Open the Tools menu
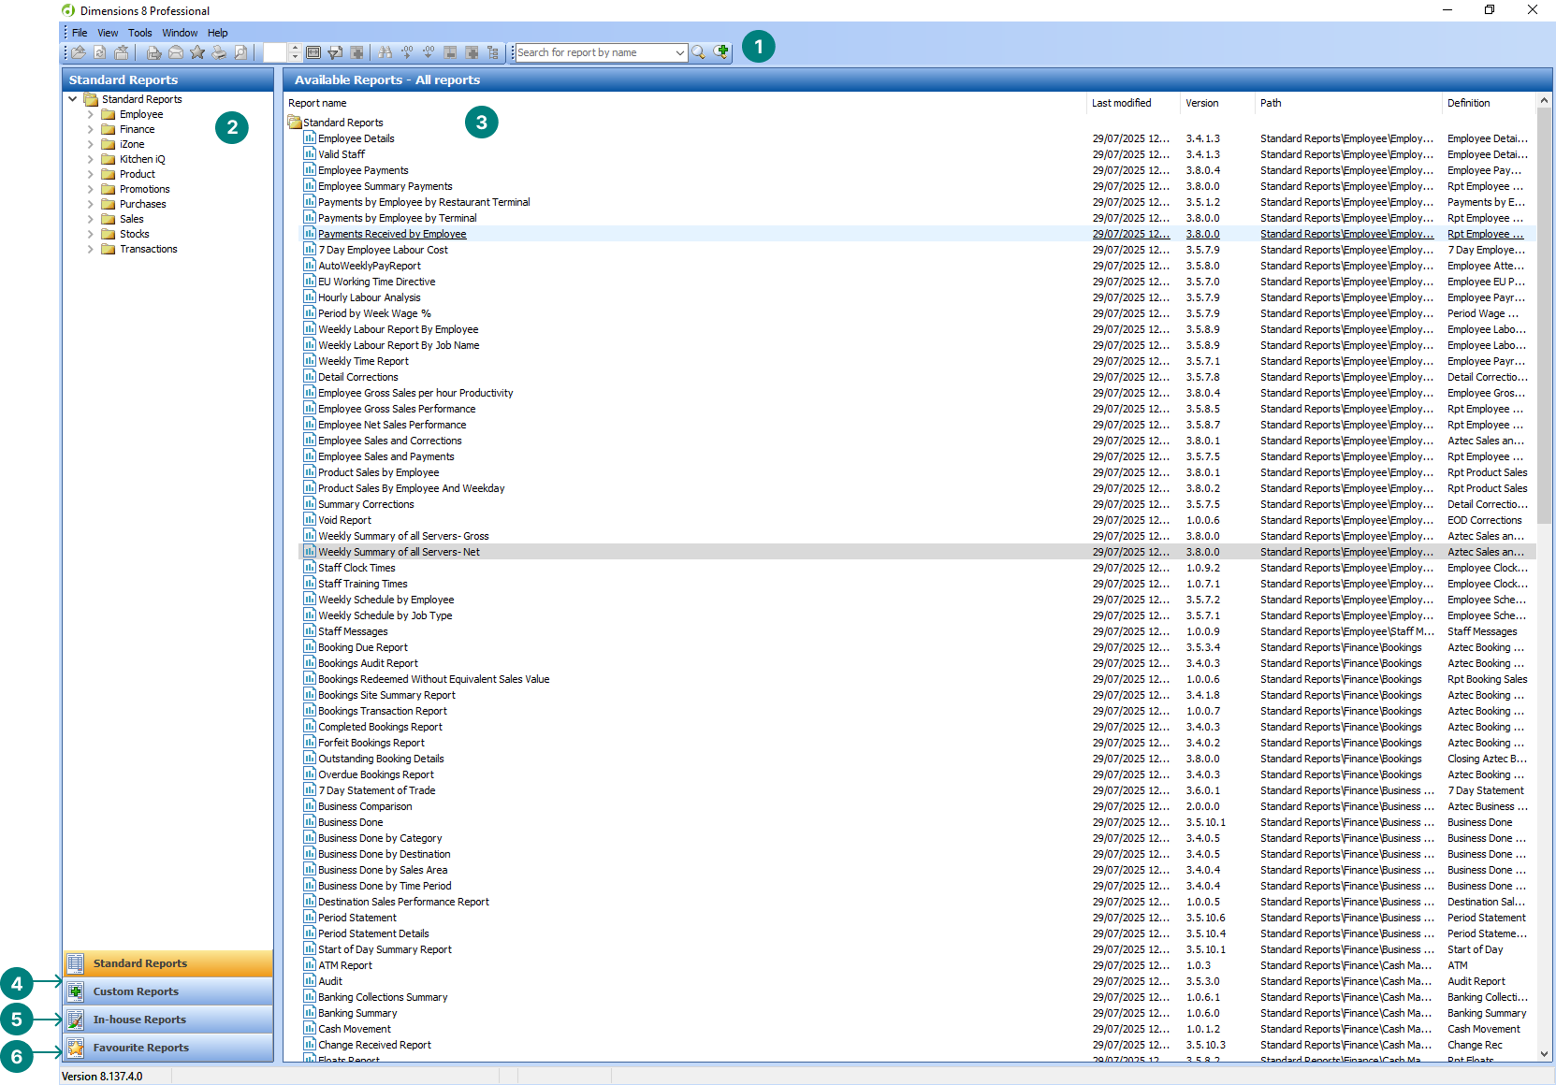 139,33
